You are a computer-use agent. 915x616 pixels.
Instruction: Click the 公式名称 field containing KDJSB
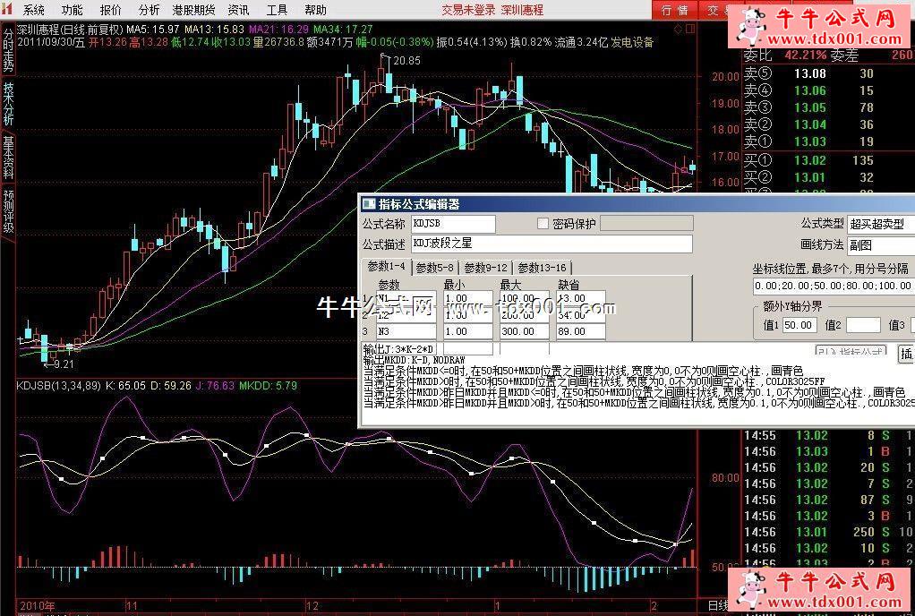(453, 224)
